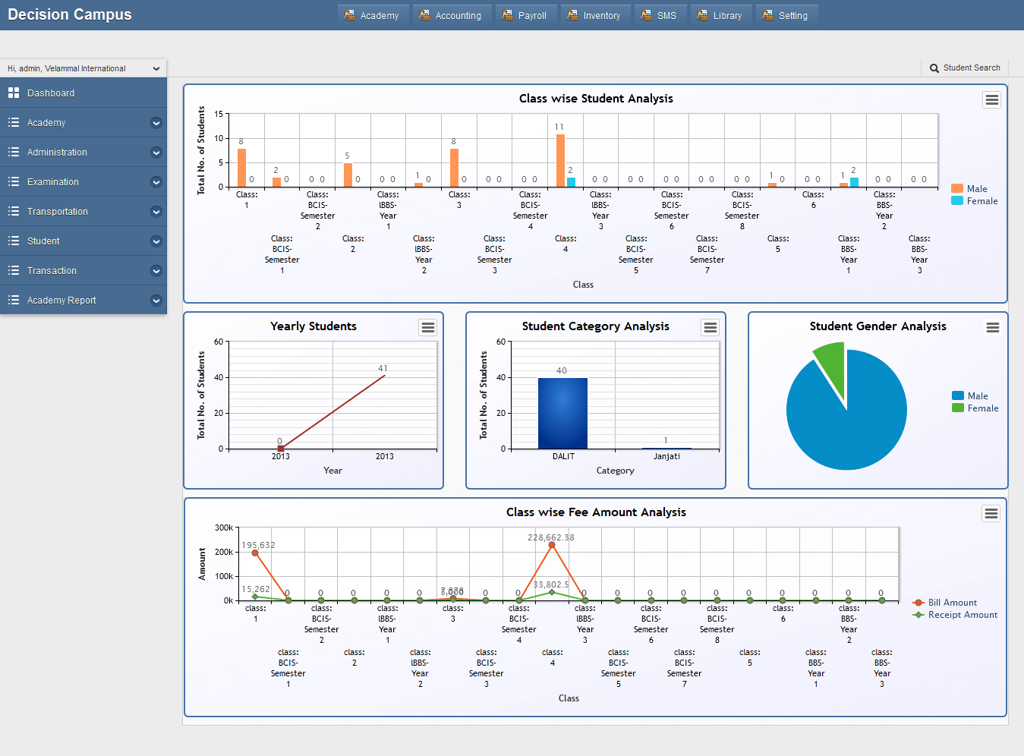
Task: Expand the Academy sidebar section
Action: point(156,123)
